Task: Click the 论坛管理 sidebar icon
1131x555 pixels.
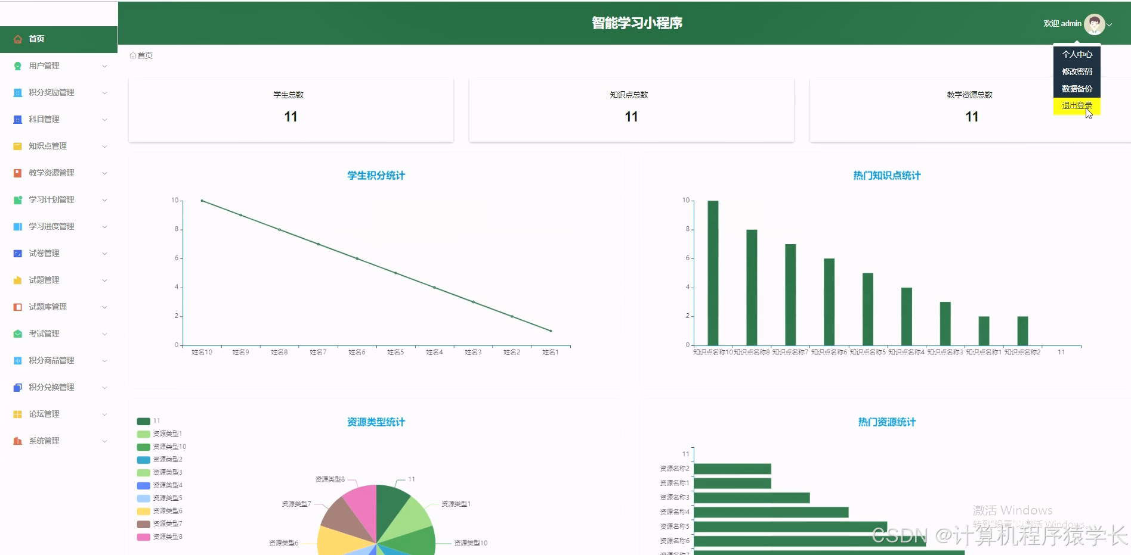Action: coord(18,414)
